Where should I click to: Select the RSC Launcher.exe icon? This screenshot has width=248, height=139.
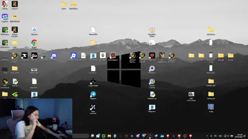[x=5, y=83]
